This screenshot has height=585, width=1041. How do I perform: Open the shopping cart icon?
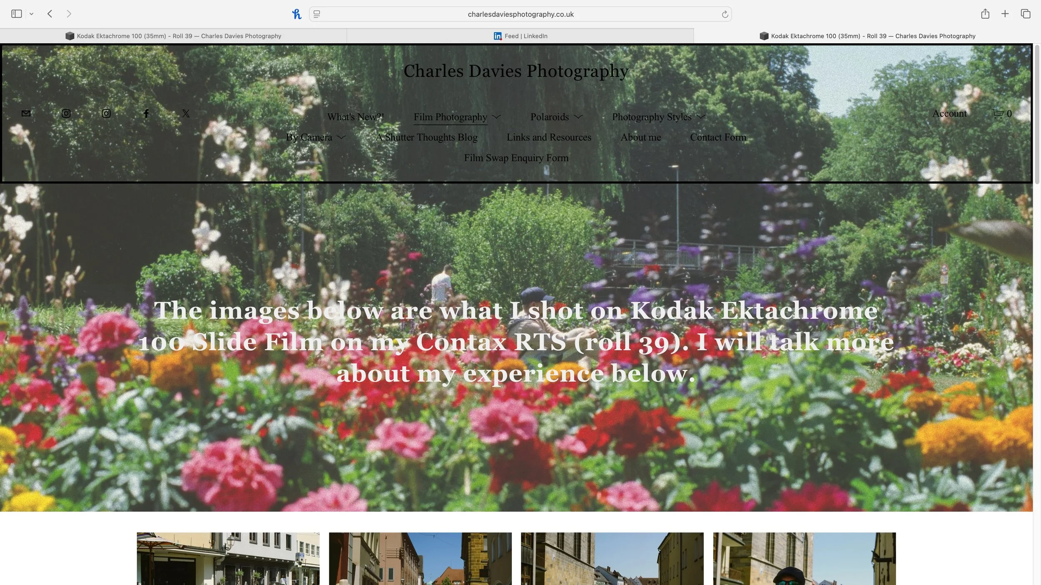997,113
